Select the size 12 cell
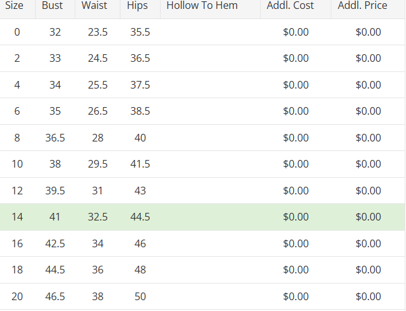 coord(17,191)
